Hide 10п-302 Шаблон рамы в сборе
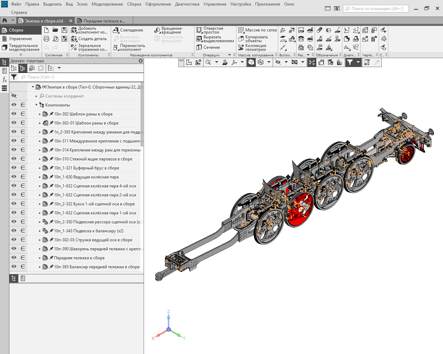Screen dimensions: 443x354 [14, 114]
